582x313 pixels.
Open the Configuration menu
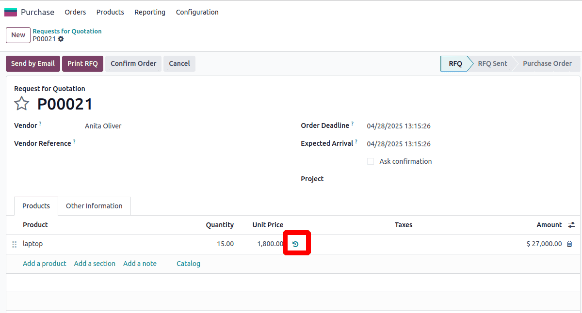pyautogui.click(x=197, y=12)
